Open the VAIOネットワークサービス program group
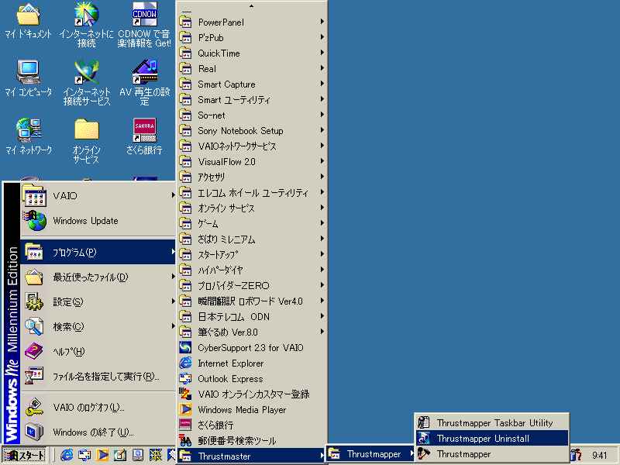 (251, 146)
